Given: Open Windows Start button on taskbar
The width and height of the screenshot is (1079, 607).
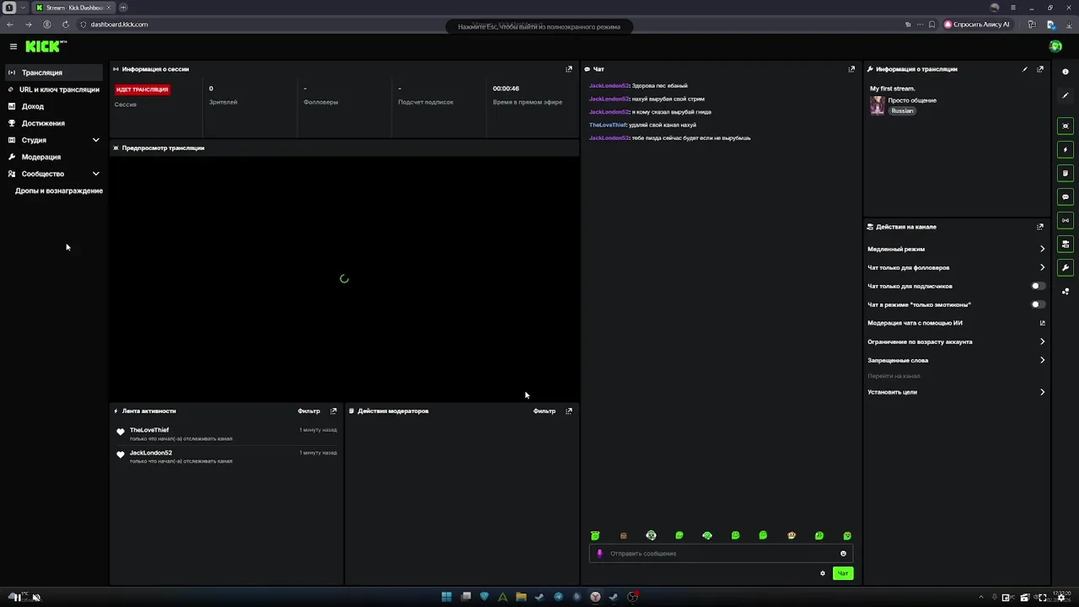Looking at the screenshot, I should 447,597.
